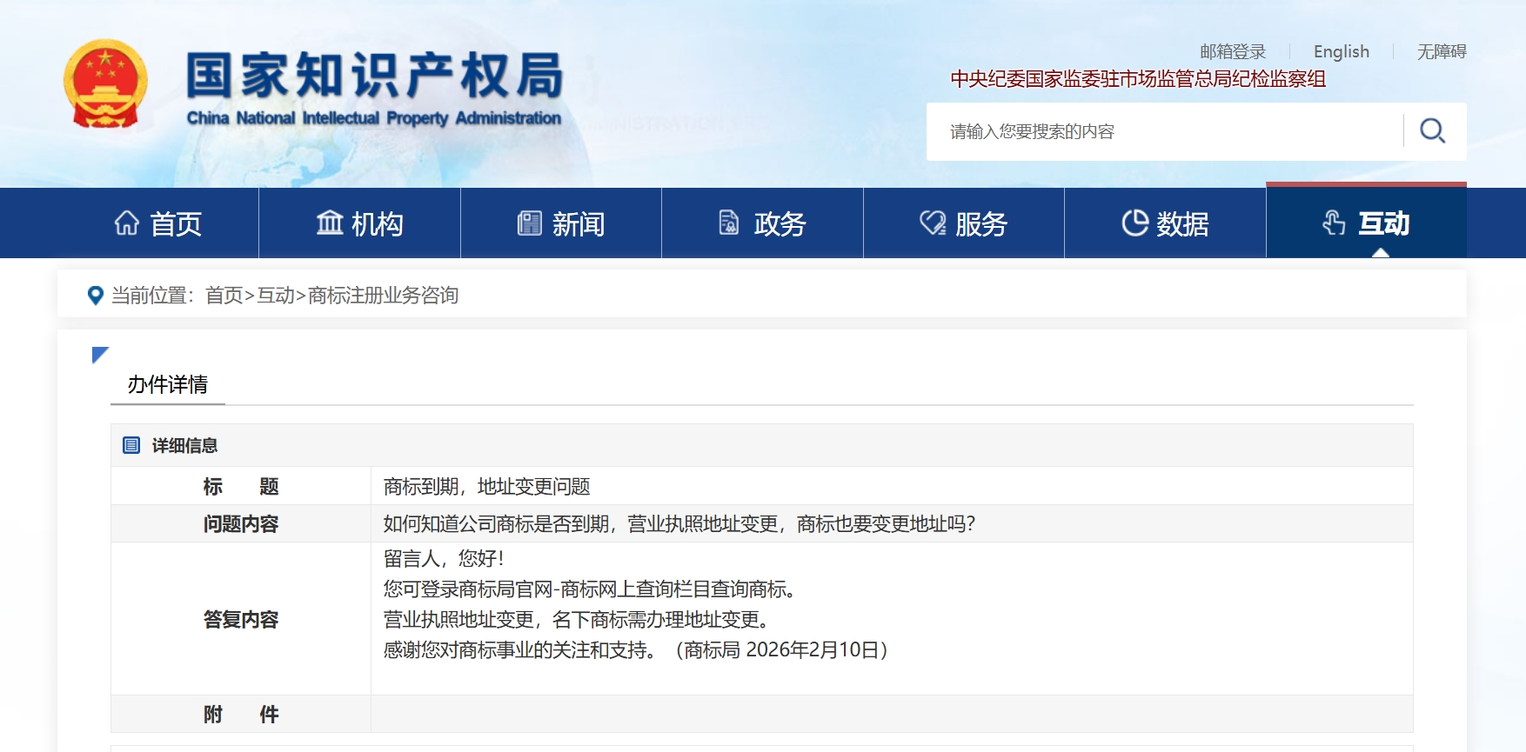Click the newspaper icon beside 新闻
This screenshot has height=752, width=1526.
(529, 223)
